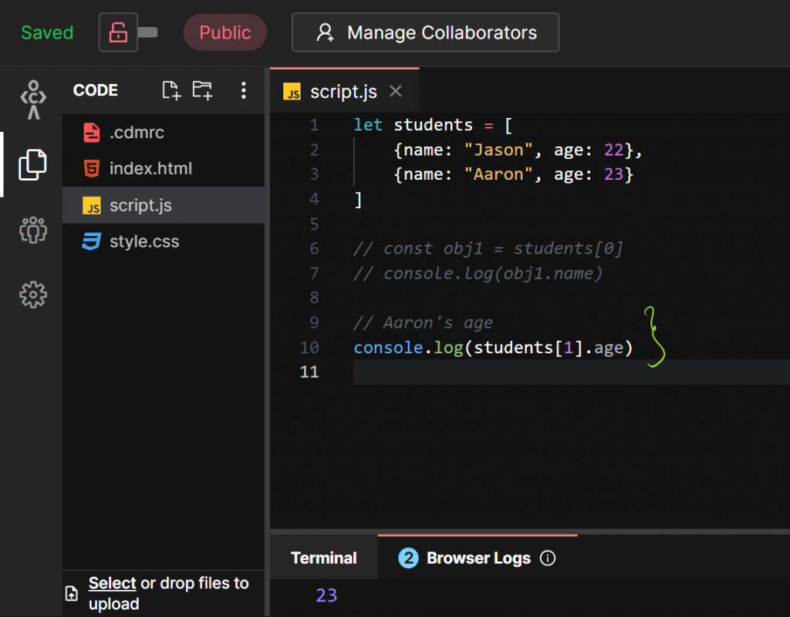Click the console.log(students[1].age) code line

pyautogui.click(x=493, y=348)
